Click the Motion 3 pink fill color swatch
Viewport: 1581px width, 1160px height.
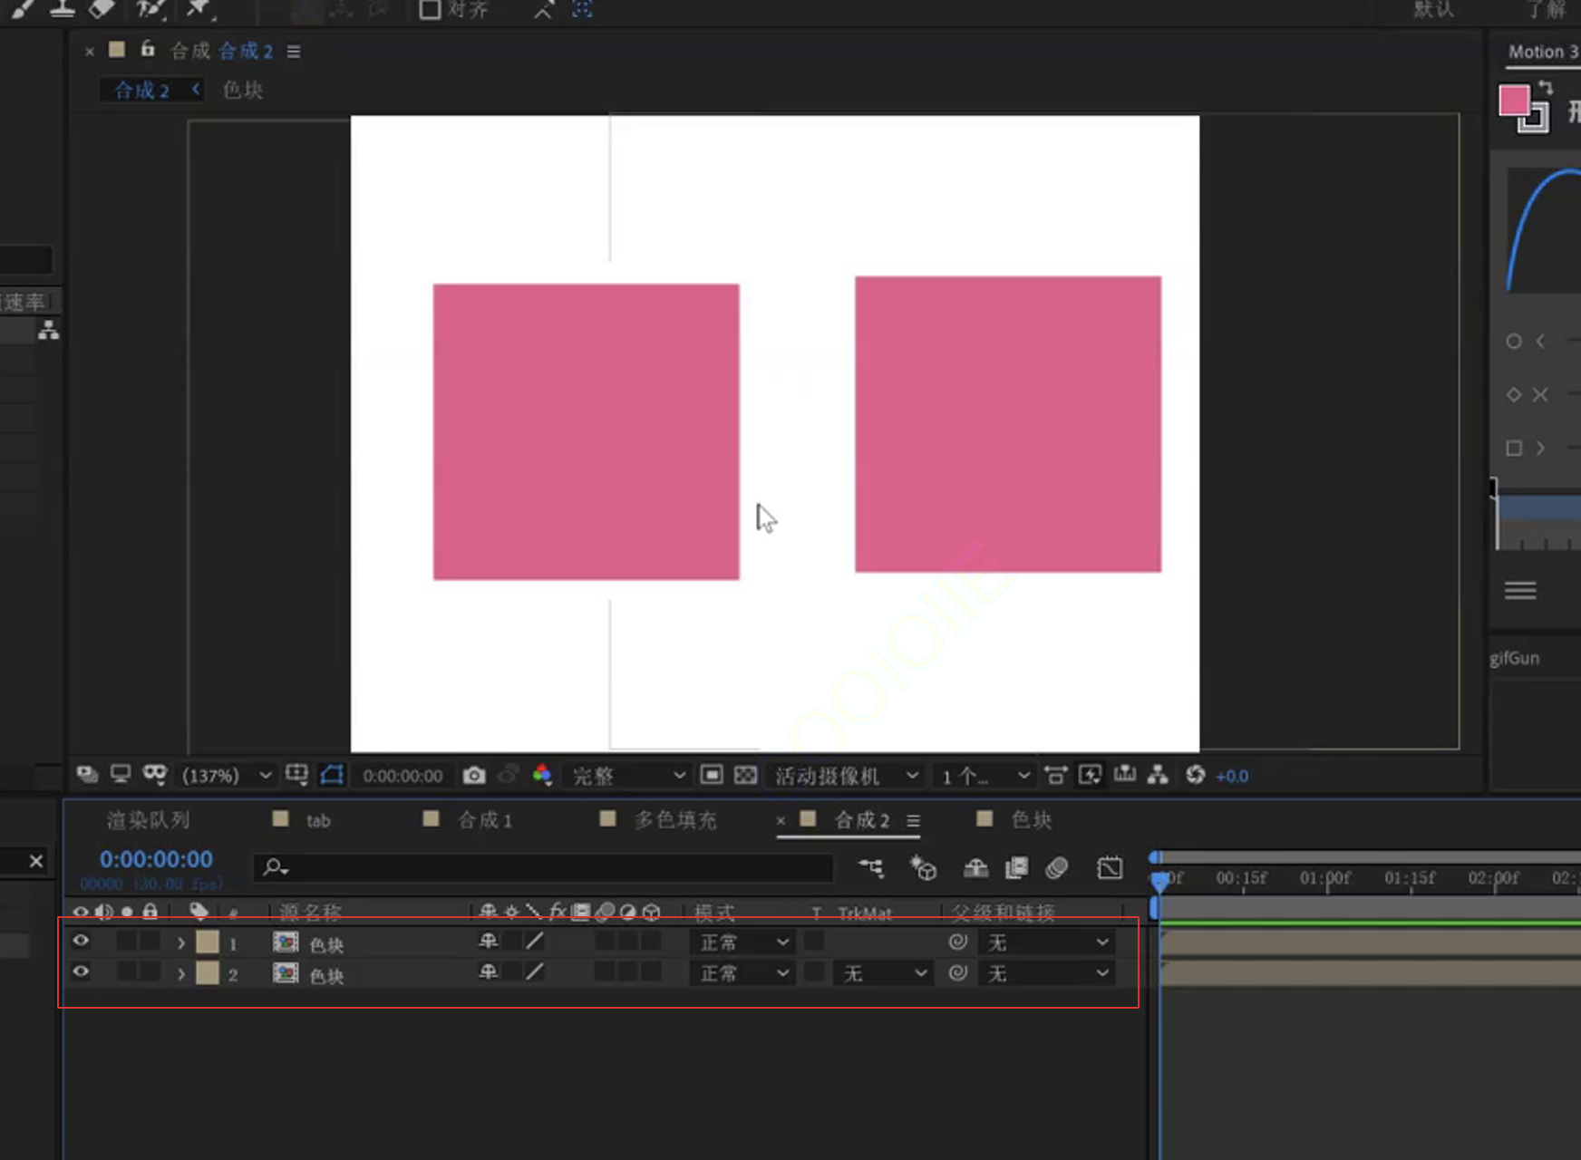(x=1514, y=100)
